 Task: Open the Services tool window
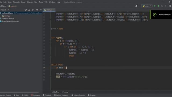click(x=92, y=95)
